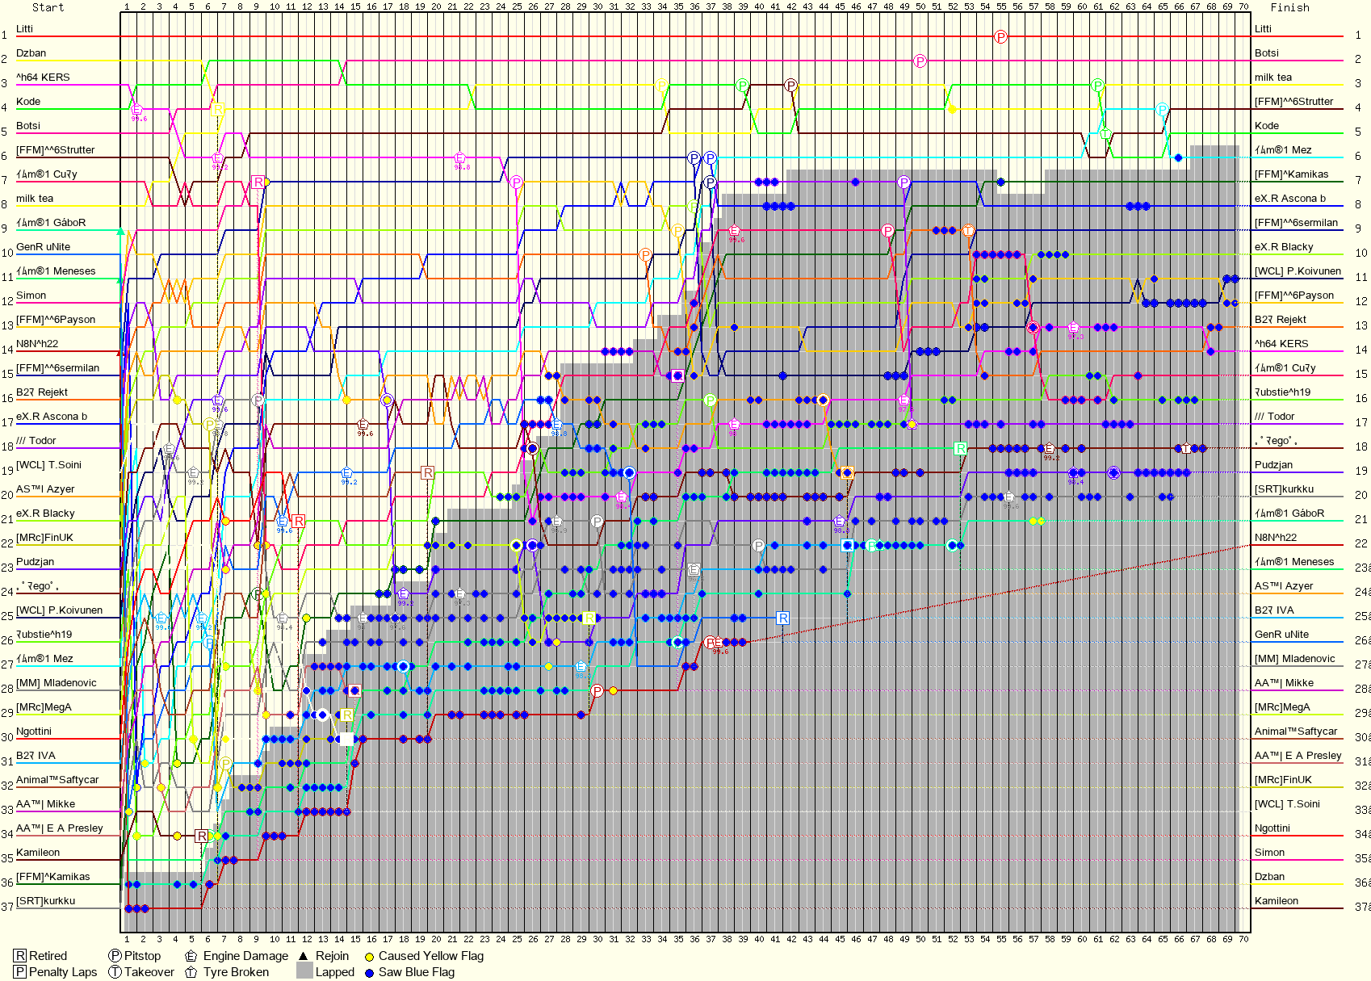The width and height of the screenshot is (1371, 981).
Task: Click the yellow Caused Yellow Flag legend dot
Action: (369, 957)
